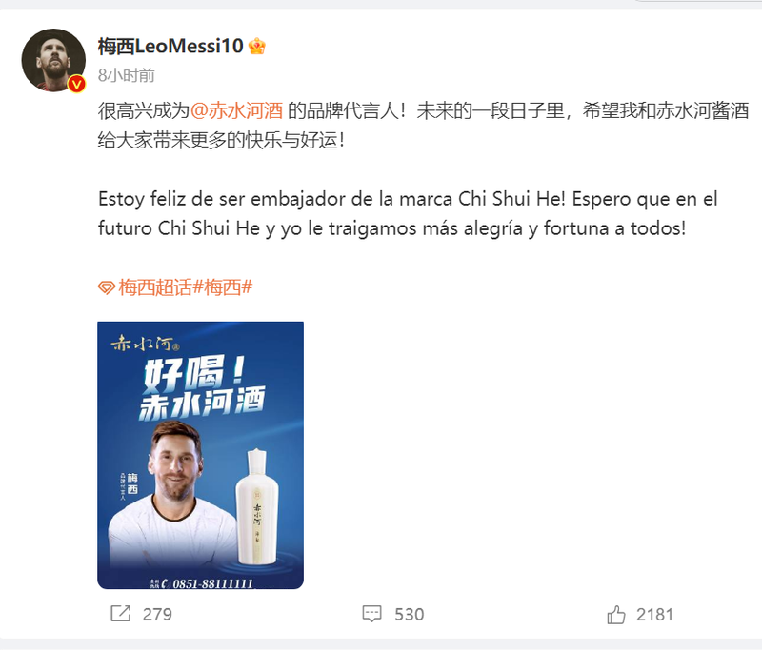The image size is (762, 650).
Task: Open the 梅西LeoMessi10 username link
Action: point(170,46)
